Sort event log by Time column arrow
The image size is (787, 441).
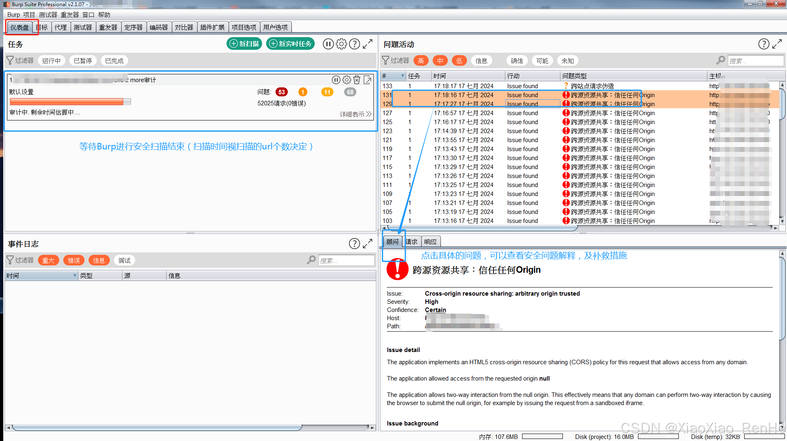[75, 276]
